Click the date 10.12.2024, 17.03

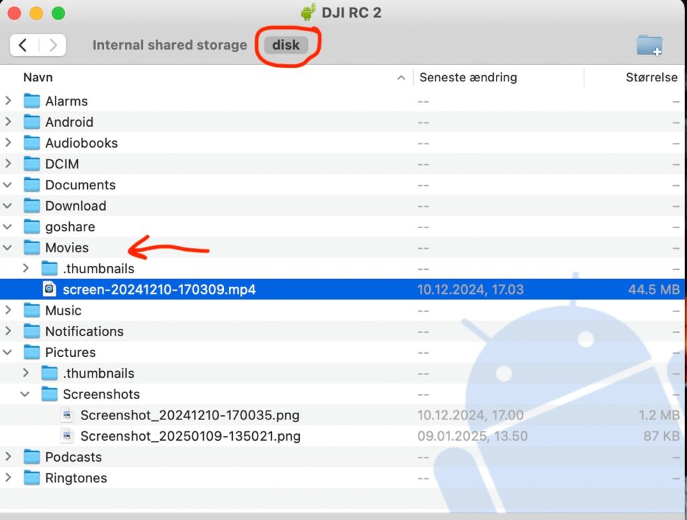tap(470, 290)
